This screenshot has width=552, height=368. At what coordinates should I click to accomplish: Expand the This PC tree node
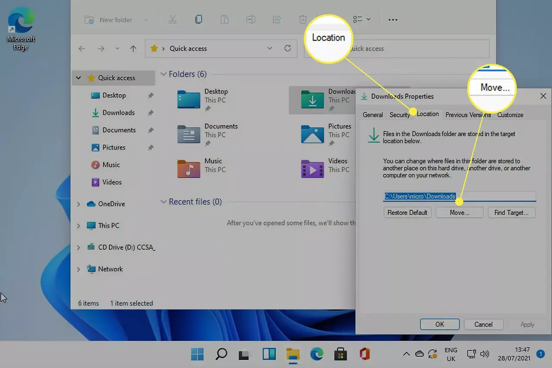tap(78, 226)
